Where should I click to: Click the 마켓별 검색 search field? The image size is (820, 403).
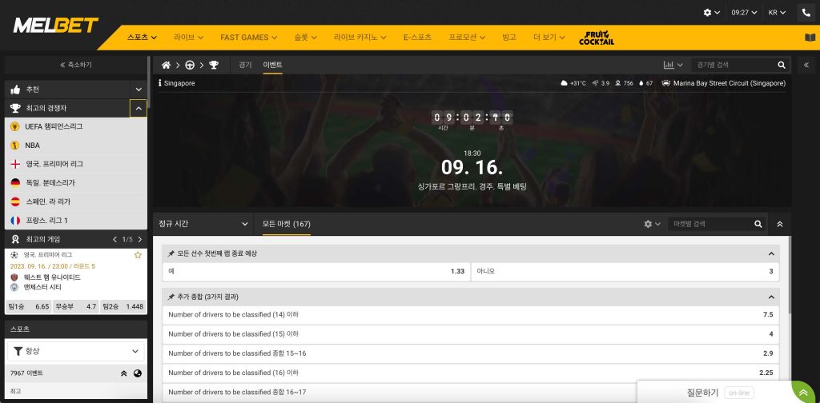(709, 224)
